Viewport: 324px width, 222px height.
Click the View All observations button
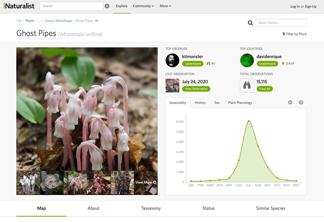pyautogui.click(x=264, y=89)
